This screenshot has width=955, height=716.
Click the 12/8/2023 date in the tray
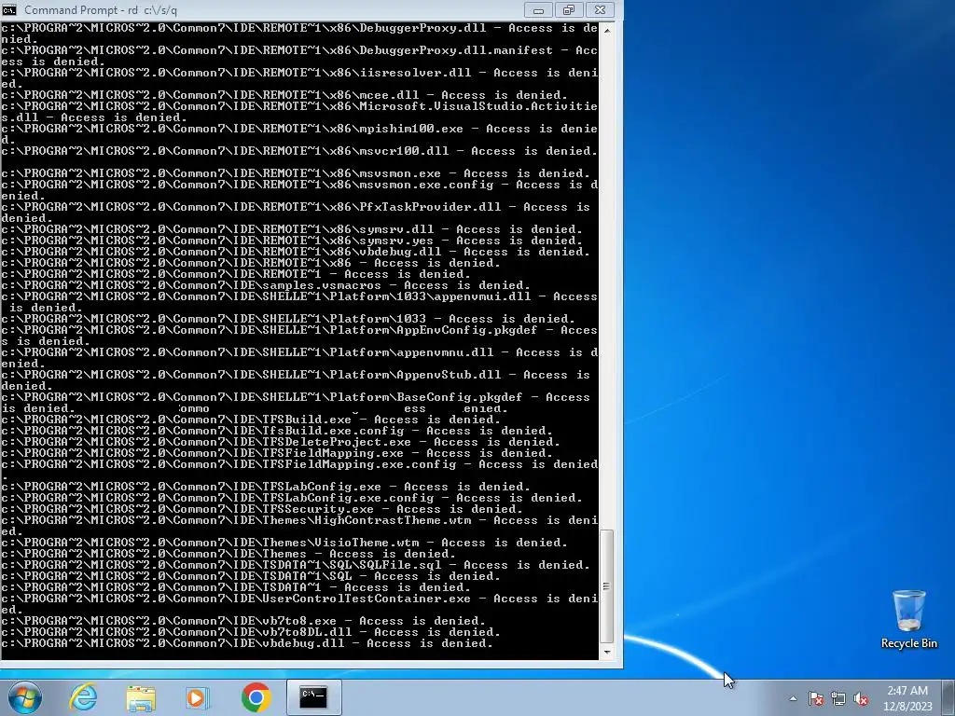pos(907,707)
